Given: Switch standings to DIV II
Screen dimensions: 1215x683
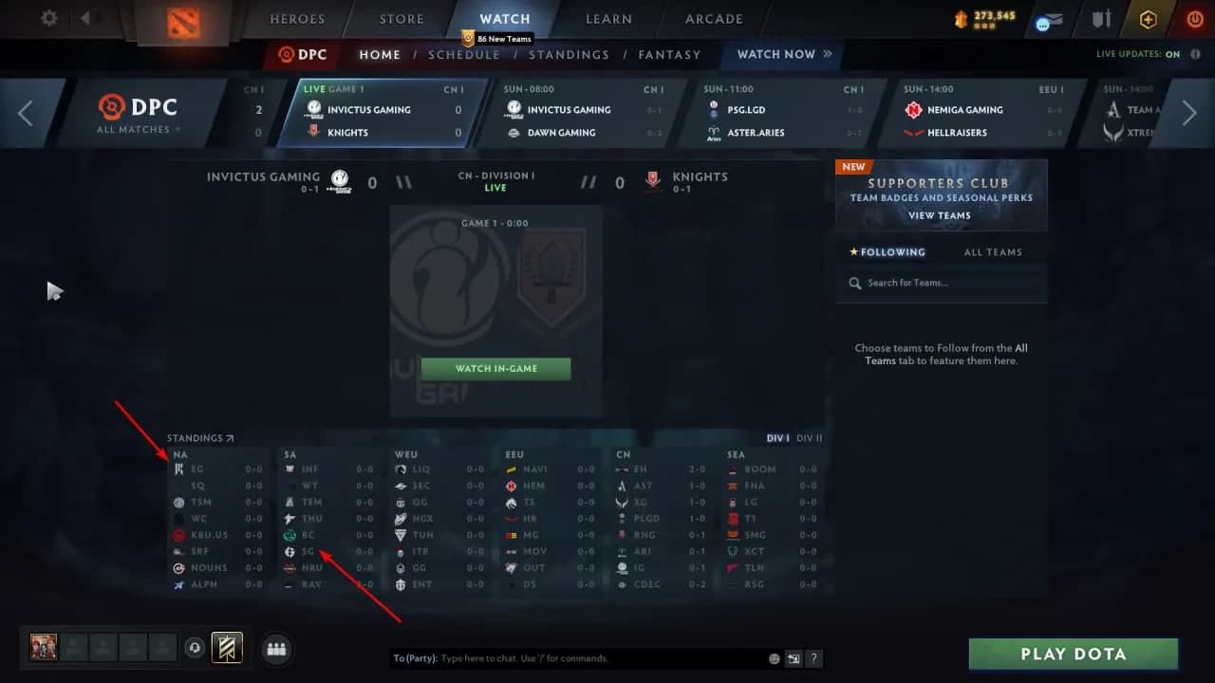Looking at the screenshot, I should (x=809, y=438).
